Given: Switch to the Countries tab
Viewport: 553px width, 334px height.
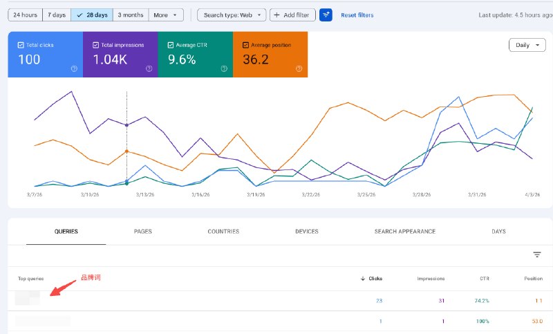Looking at the screenshot, I should pos(223,232).
